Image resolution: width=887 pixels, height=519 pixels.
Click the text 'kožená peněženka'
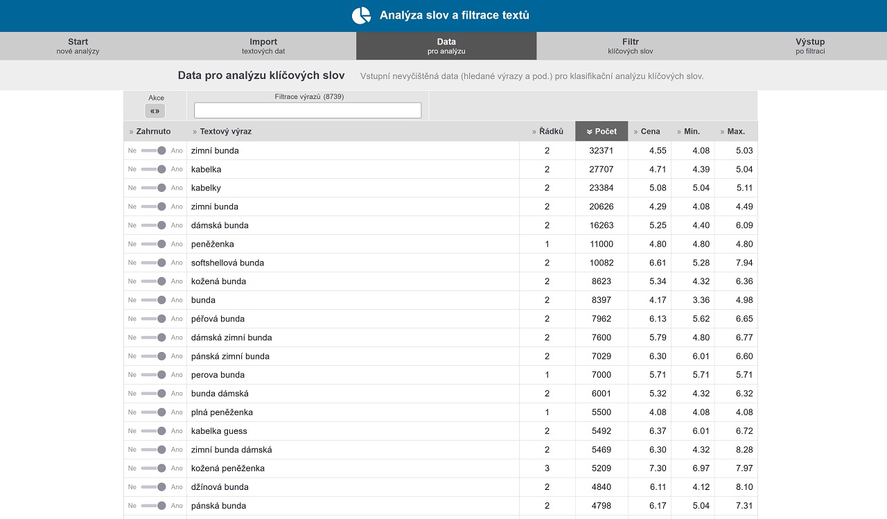coord(228,468)
